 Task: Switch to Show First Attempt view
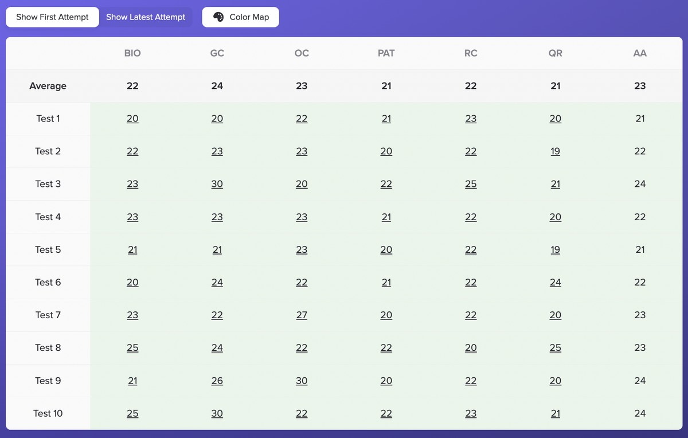tap(52, 17)
